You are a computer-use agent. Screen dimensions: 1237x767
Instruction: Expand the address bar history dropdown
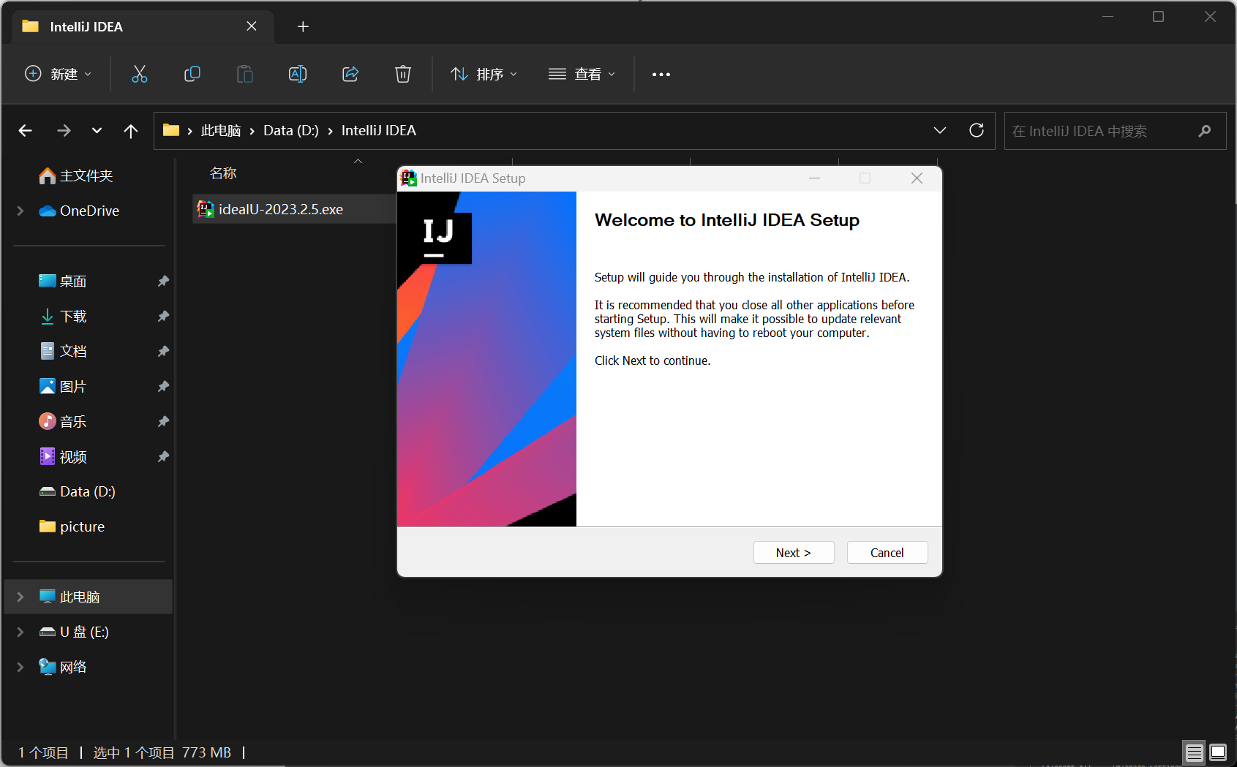[940, 130]
